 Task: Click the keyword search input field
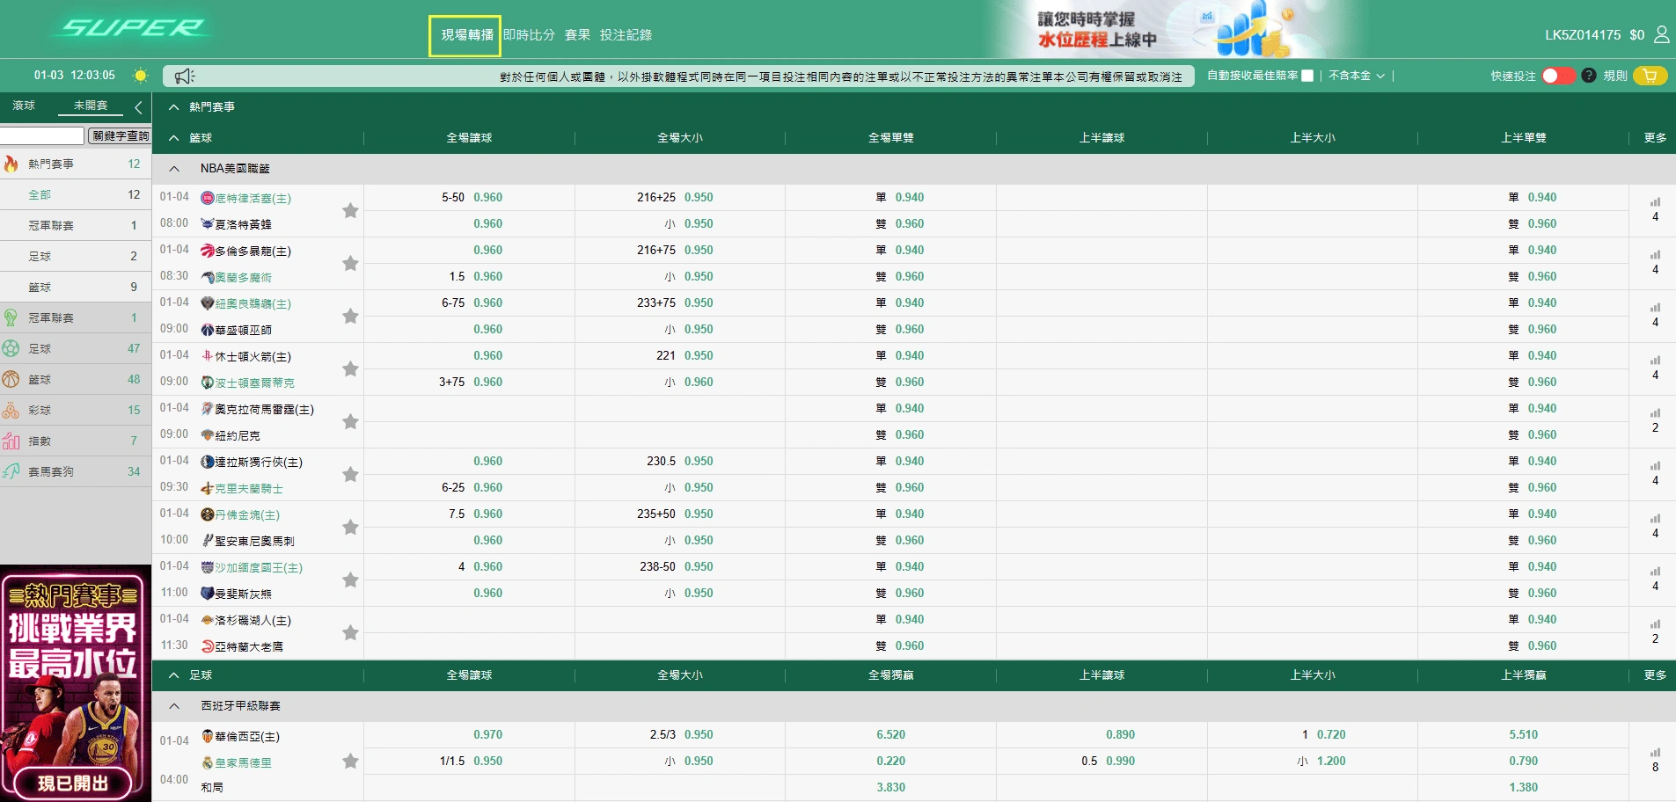pos(41,136)
